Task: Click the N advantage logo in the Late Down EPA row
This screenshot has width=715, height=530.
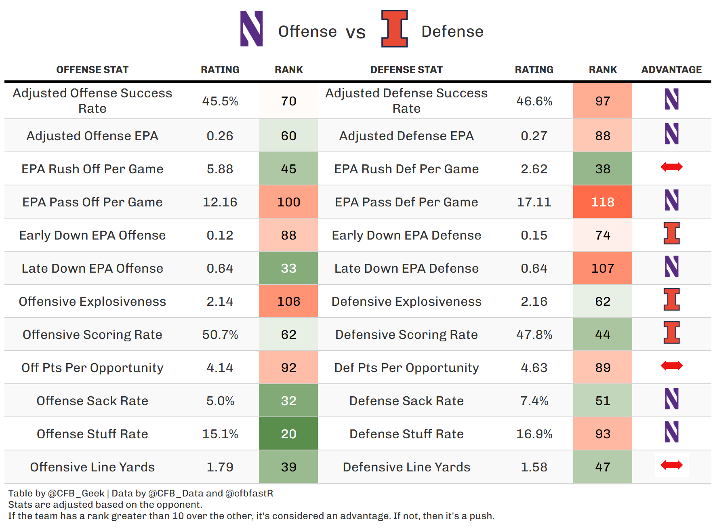Action: click(671, 267)
